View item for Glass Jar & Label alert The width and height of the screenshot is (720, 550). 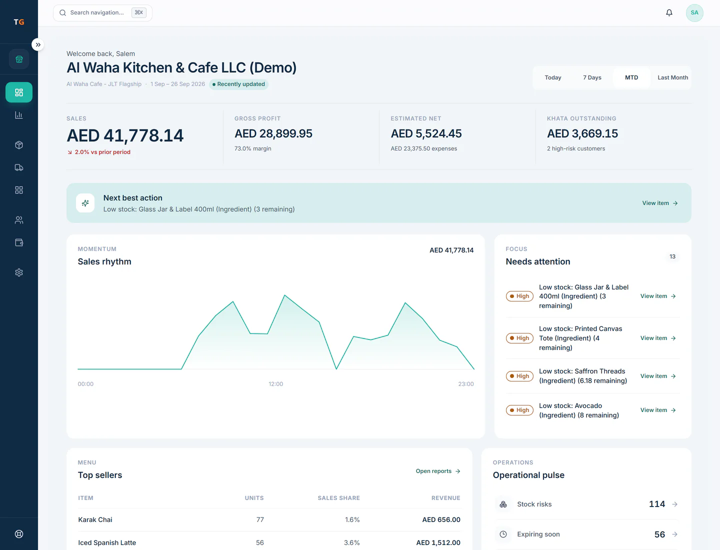[658, 296]
